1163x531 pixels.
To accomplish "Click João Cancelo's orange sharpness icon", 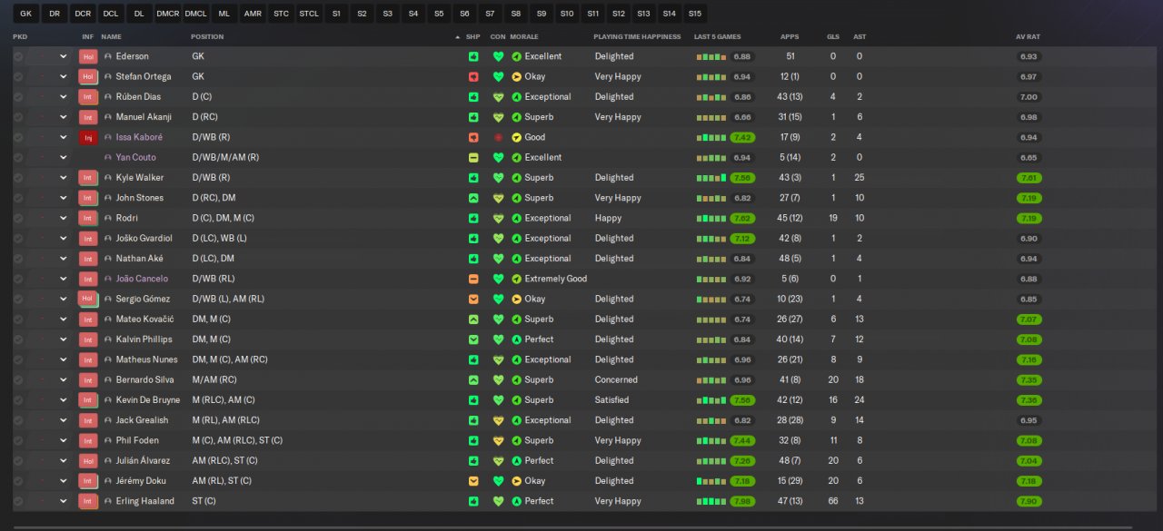I will pos(473,279).
